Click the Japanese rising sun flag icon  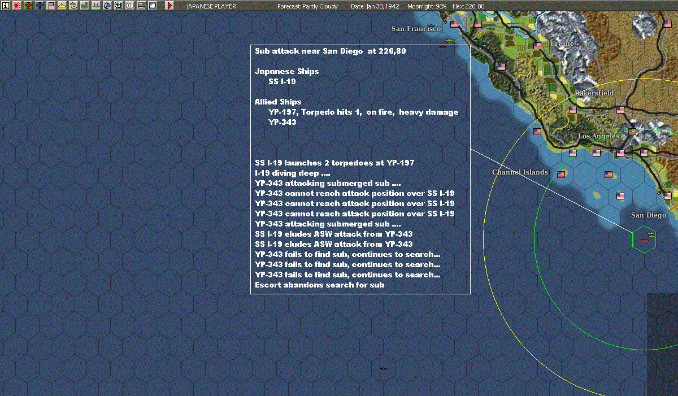(16, 6)
